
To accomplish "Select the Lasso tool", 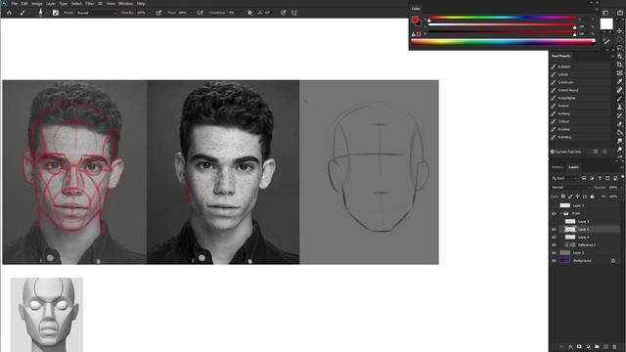I will tap(619, 48).
